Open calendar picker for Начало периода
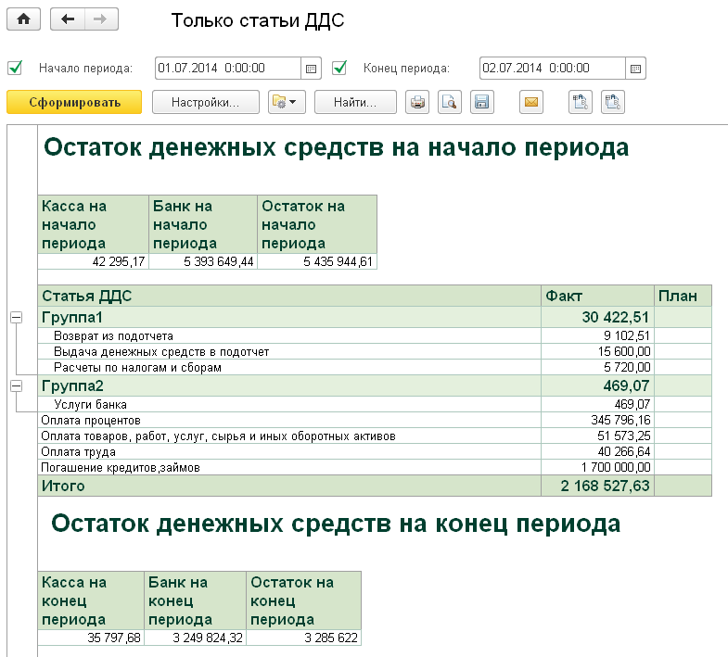This screenshot has height=657, width=728. click(311, 69)
